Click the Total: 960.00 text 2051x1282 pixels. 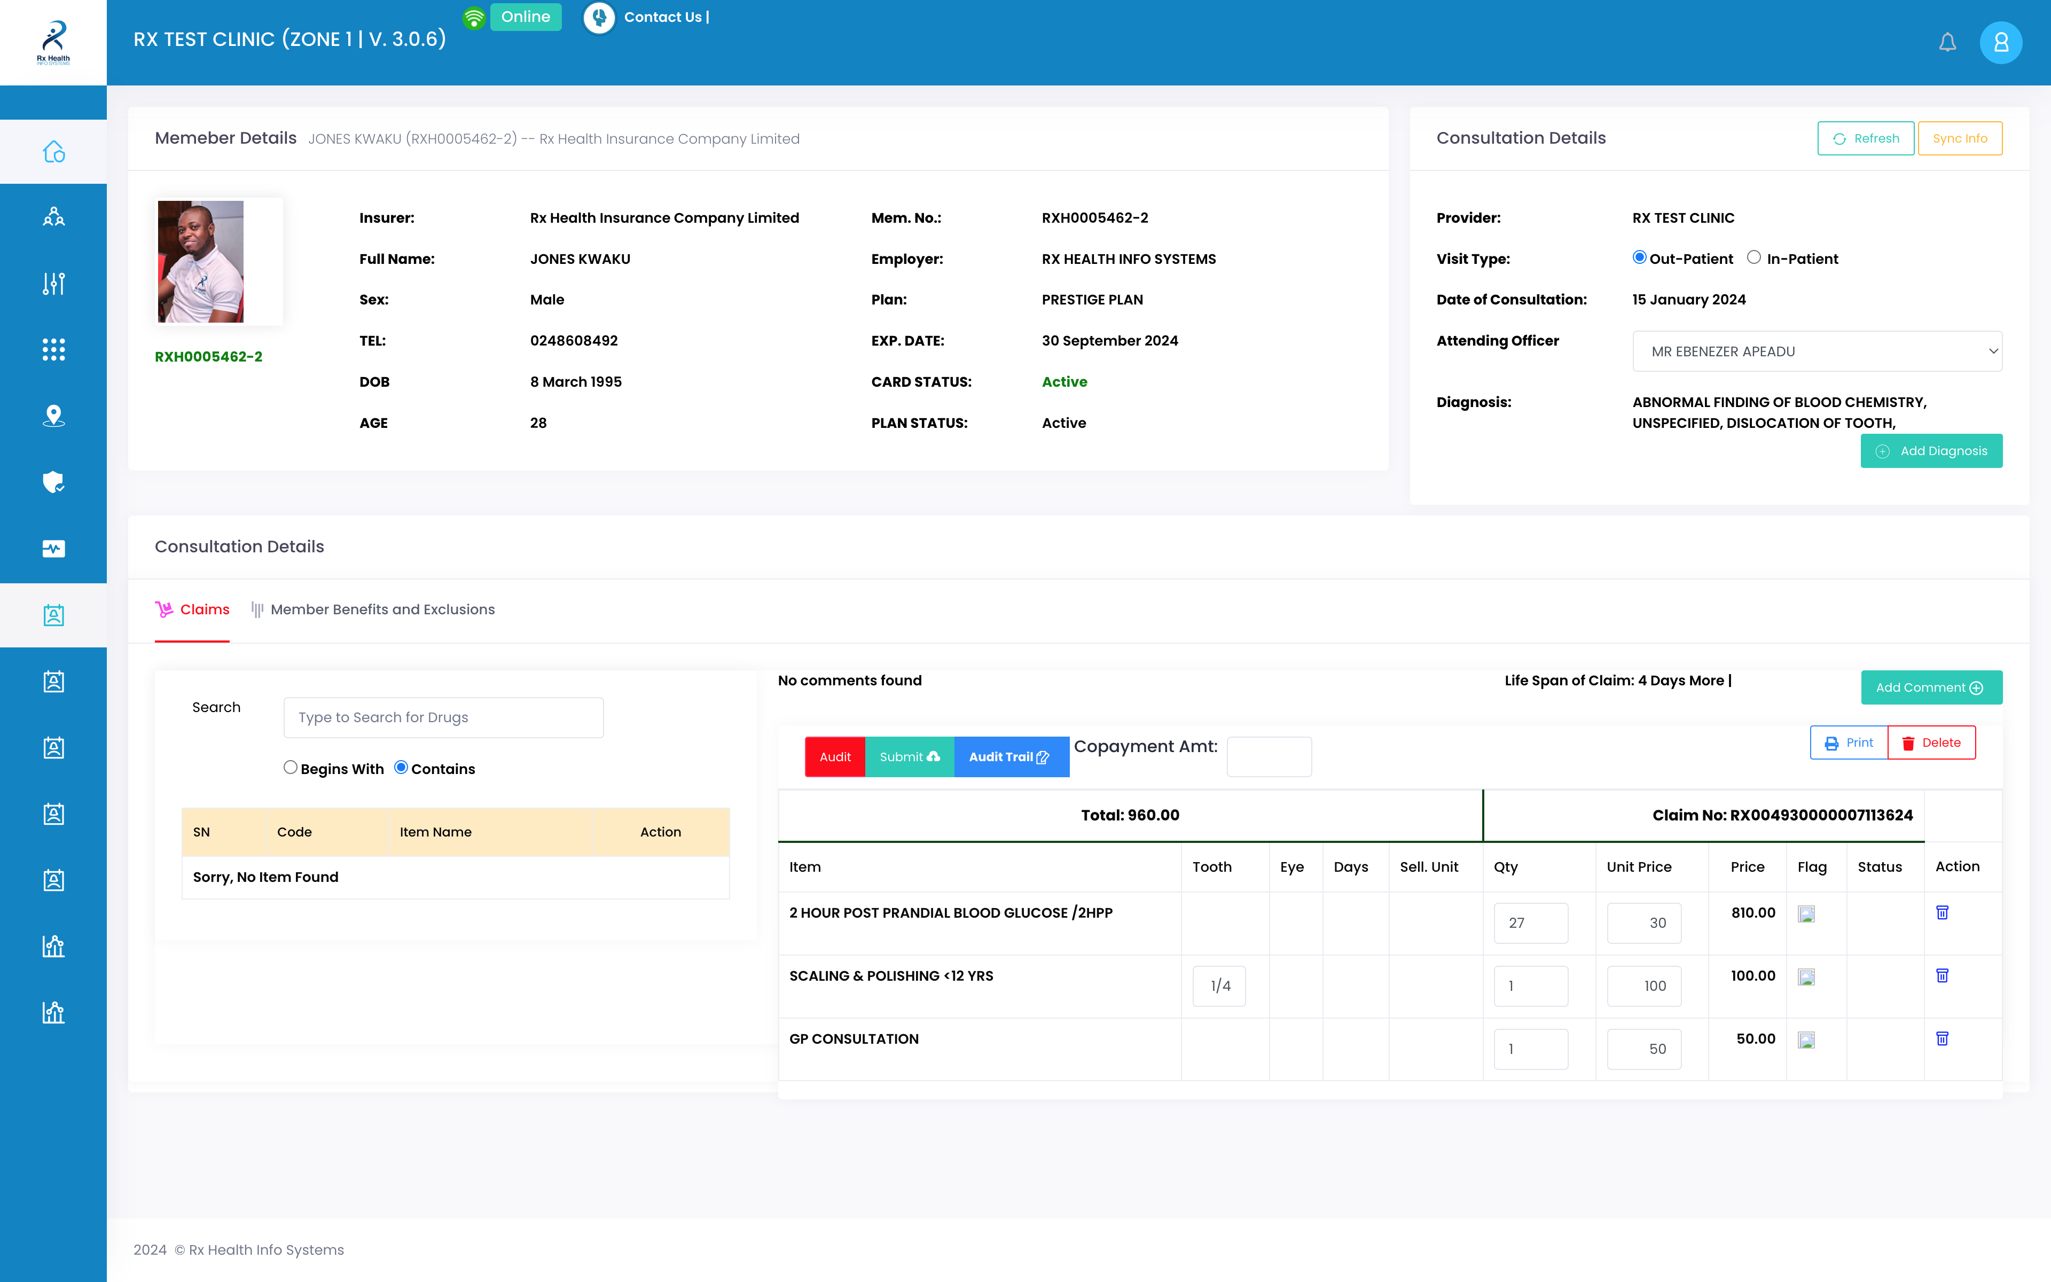tap(1130, 815)
